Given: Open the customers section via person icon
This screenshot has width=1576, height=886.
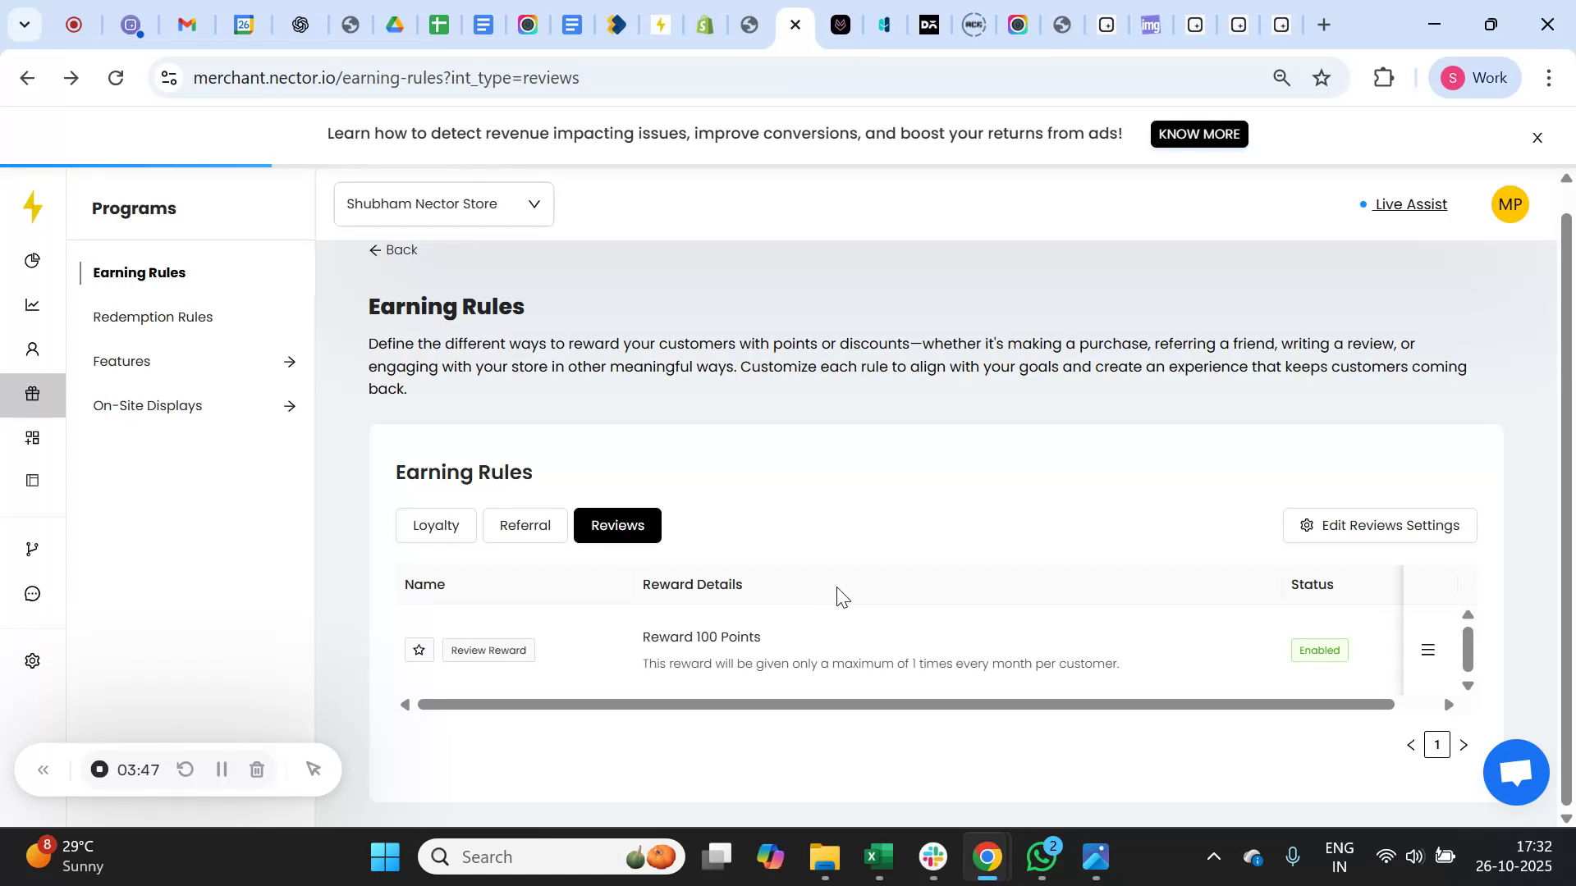Looking at the screenshot, I should 32,349.
